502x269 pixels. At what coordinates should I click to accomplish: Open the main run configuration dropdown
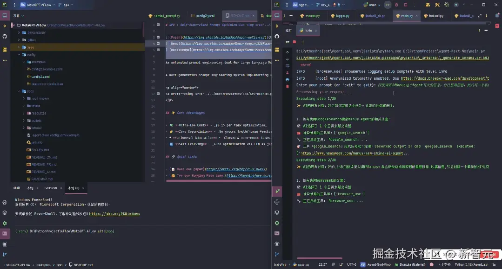[372, 5]
